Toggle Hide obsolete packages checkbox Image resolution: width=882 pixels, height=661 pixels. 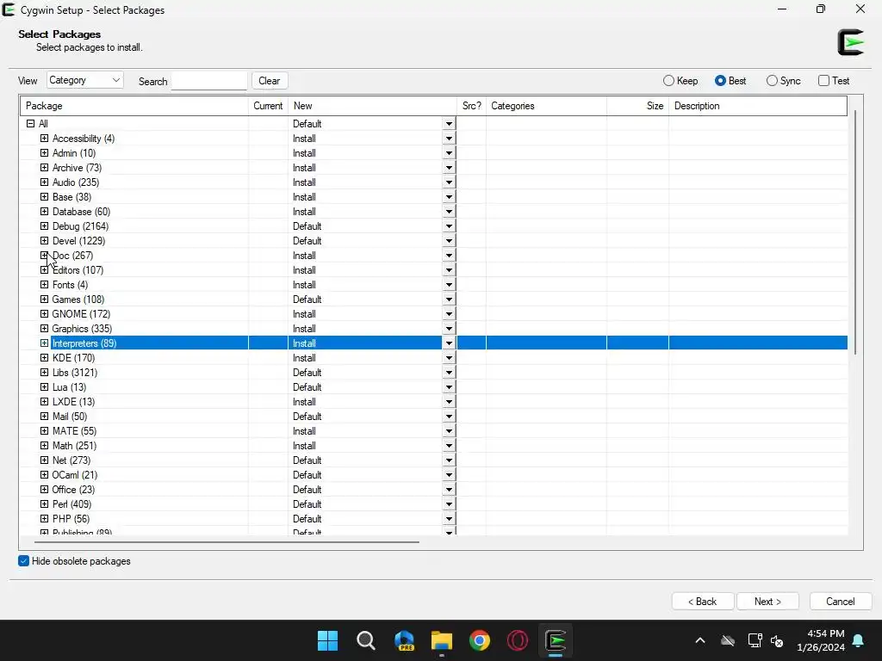coord(23,561)
